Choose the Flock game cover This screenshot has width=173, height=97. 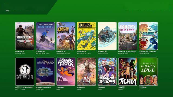click(66, 72)
